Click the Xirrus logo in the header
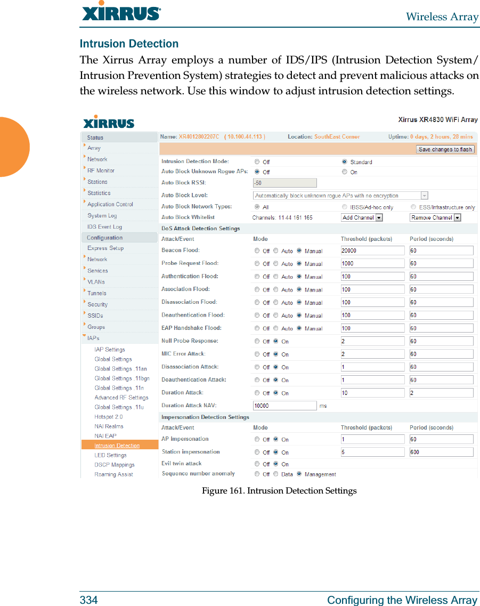Image resolution: width=480 pixels, height=606 pixels. pyautogui.click(x=108, y=123)
